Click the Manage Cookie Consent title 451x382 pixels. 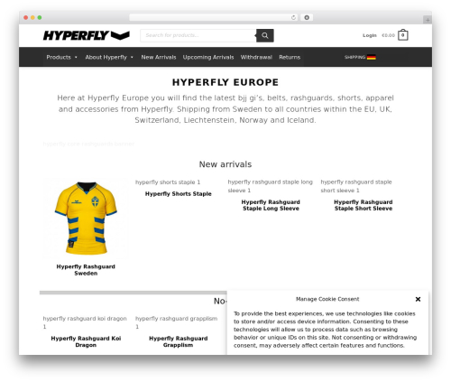(x=327, y=299)
